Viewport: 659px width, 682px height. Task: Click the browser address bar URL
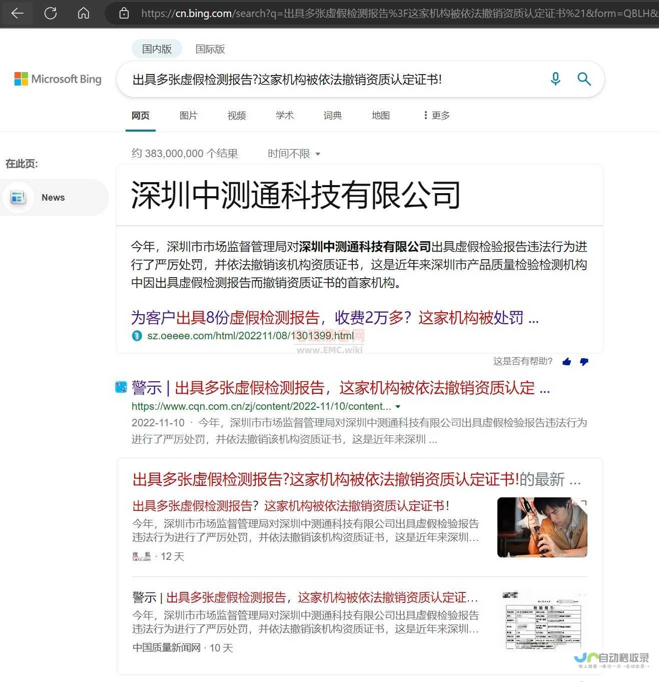(399, 14)
